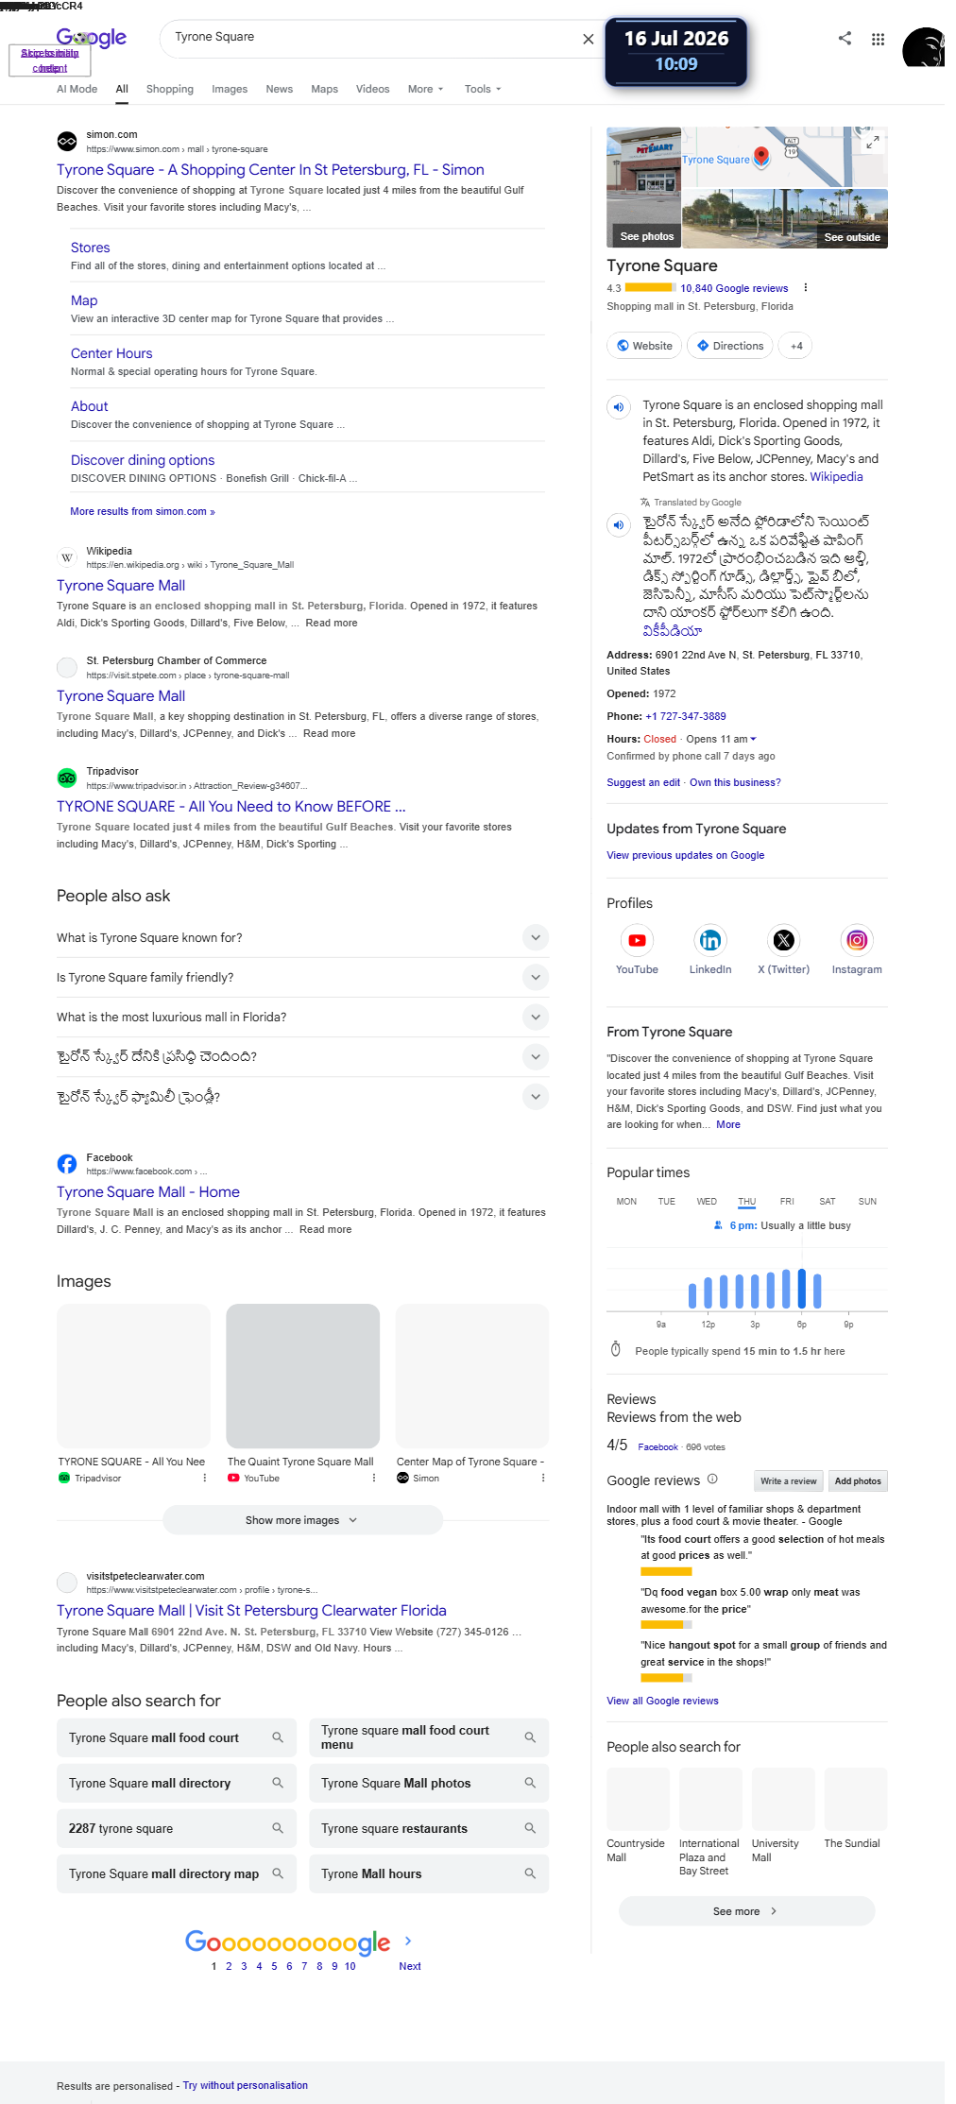Screen dimensions: 956x2104
Task: Open options for Tripadvisor image result
Action: [x=205, y=1479]
